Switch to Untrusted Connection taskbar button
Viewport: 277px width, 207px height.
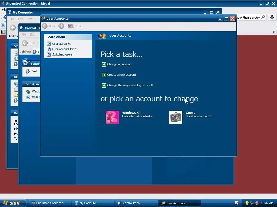coord(50,203)
